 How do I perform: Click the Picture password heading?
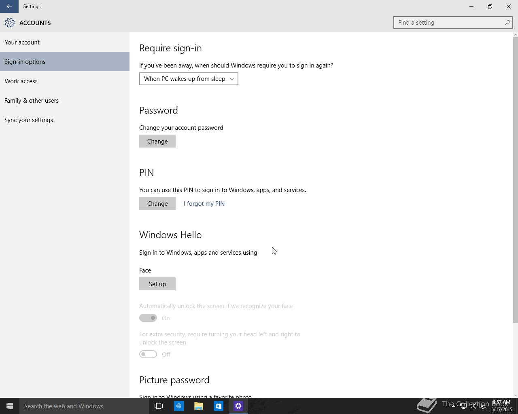click(174, 380)
